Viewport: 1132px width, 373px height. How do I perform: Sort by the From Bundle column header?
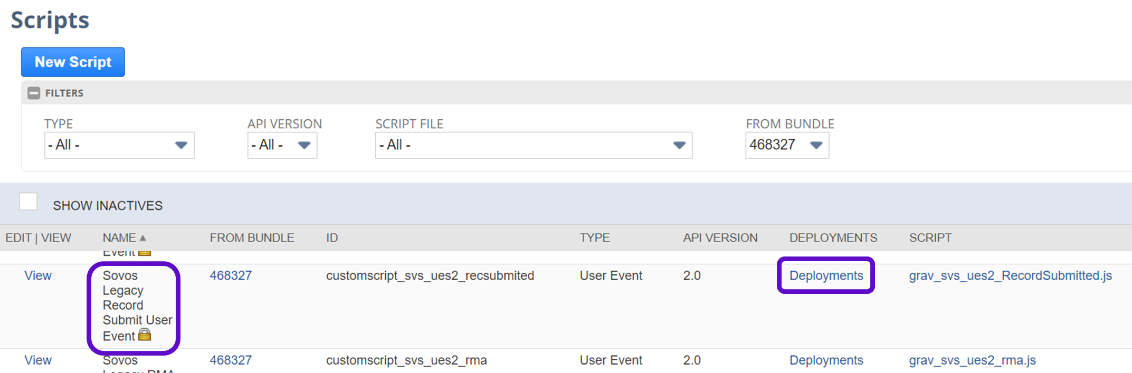point(252,238)
